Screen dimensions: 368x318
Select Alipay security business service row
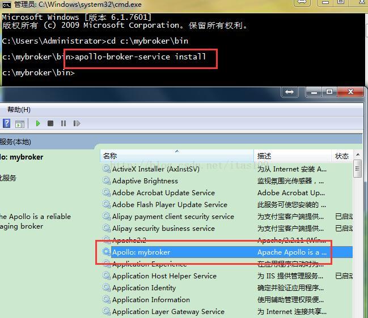[x=227, y=228]
